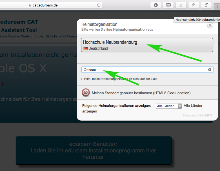This screenshot has height=171, width=220.
Task: Click the W3C validator toolbar button
Action: pyautogui.click(x=181, y=5)
